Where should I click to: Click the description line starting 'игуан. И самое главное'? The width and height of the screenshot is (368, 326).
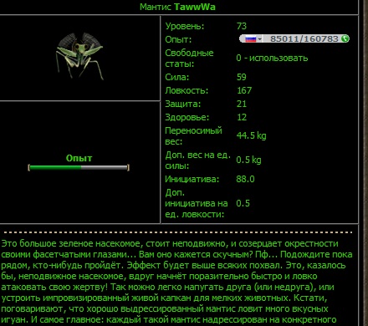coord(168,320)
